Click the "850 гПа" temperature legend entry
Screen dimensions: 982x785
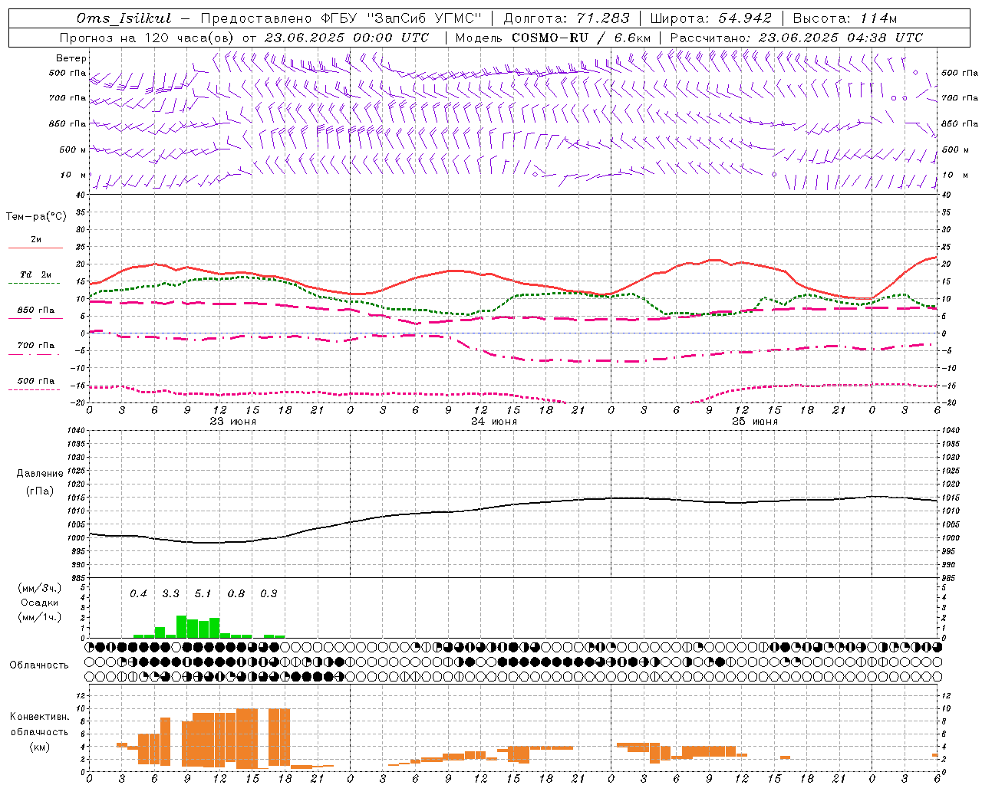point(36,310)
